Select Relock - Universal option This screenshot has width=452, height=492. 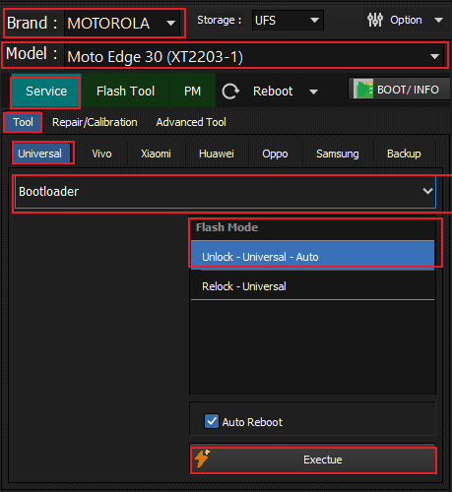[x=312, y=286]
